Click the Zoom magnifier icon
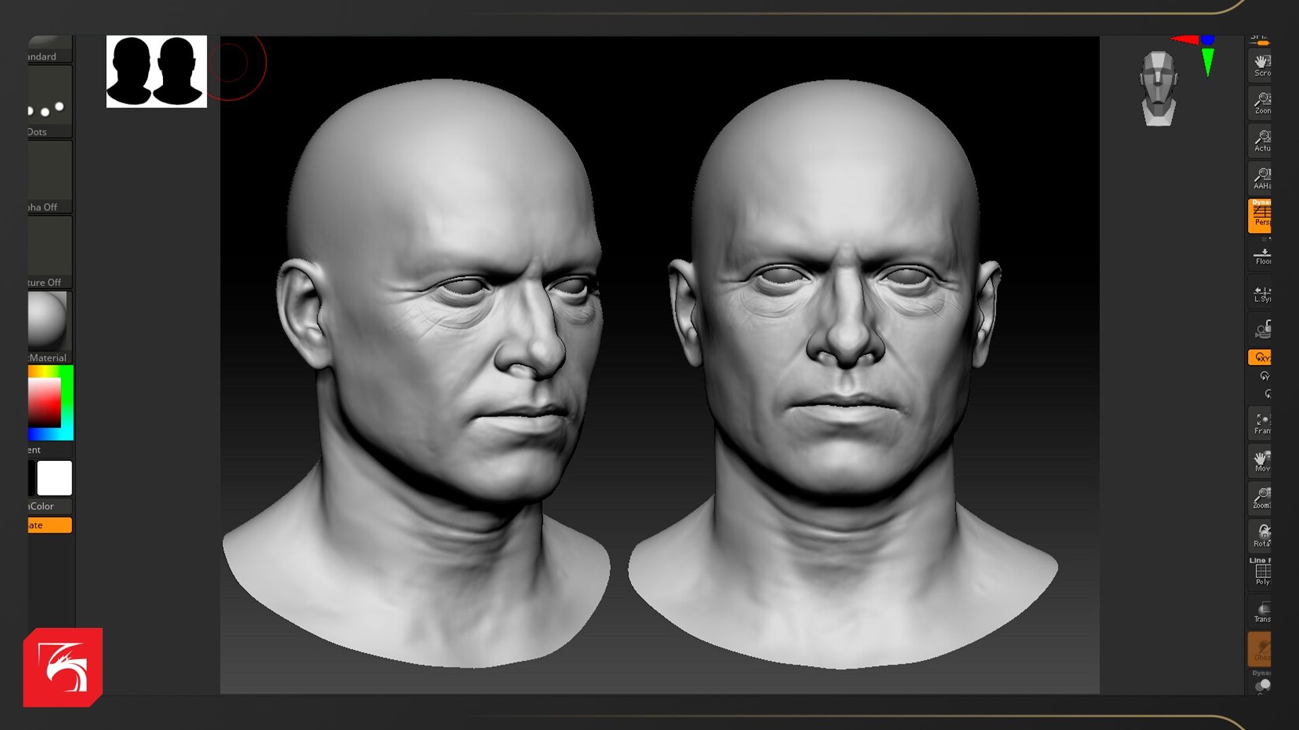The image size is (1299, 730). [1260, 103]
